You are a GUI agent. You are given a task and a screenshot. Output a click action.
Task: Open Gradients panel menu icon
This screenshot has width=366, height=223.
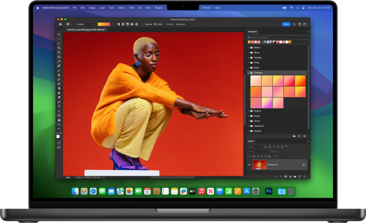[x=308, y=32]
